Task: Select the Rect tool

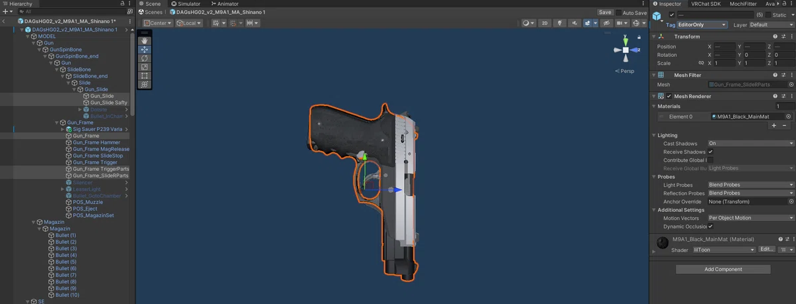Action: [x=145, y=76]
